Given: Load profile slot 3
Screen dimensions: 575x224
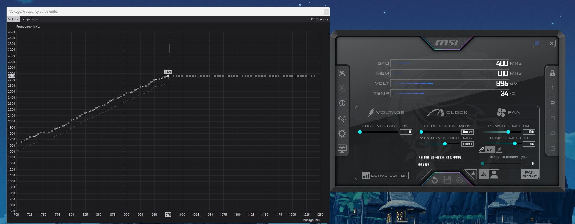Looking at the screenshot, I should pos(552,118).
